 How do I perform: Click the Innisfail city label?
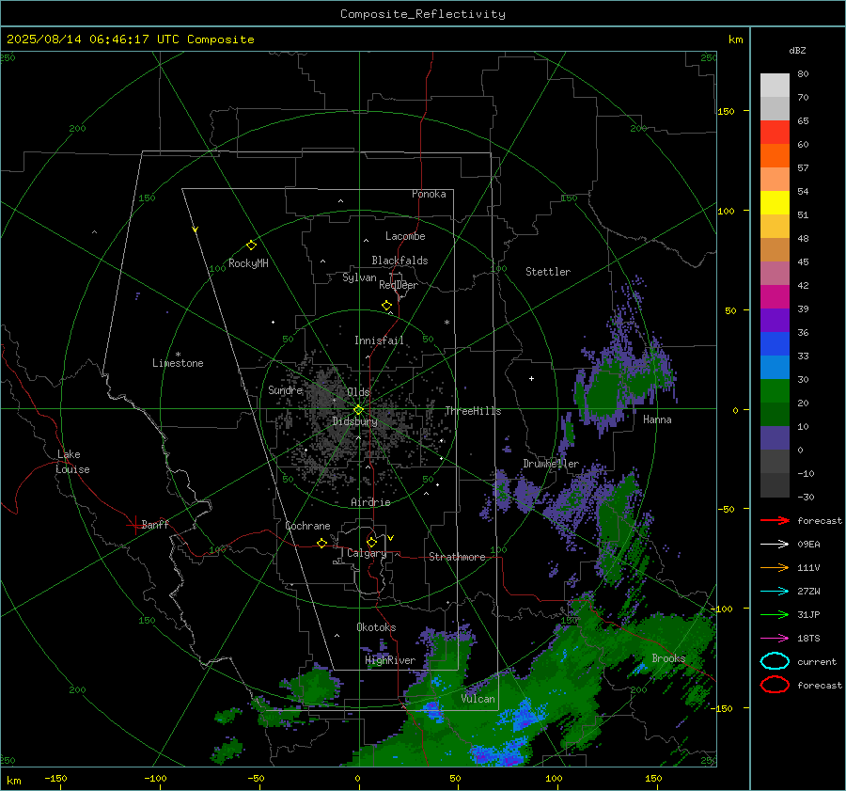coord(379,340)
